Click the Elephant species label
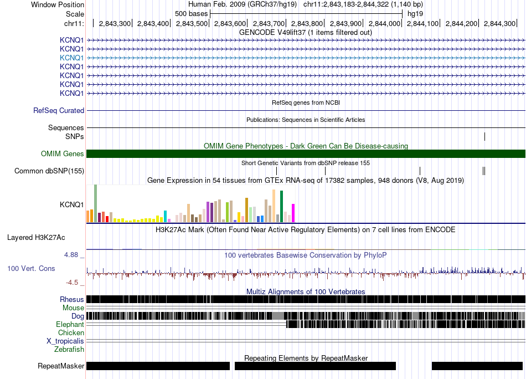526x379 pixels. [x=70, y=325]
